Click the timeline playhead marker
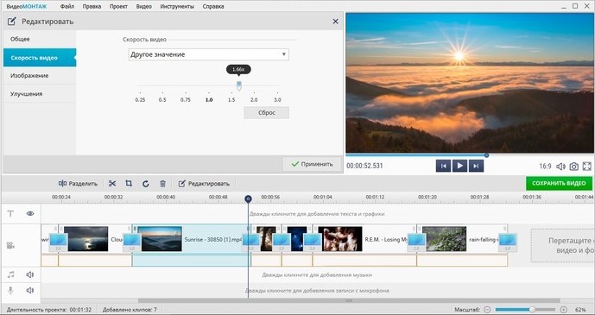The image size is (595, 315). (248, 198)
